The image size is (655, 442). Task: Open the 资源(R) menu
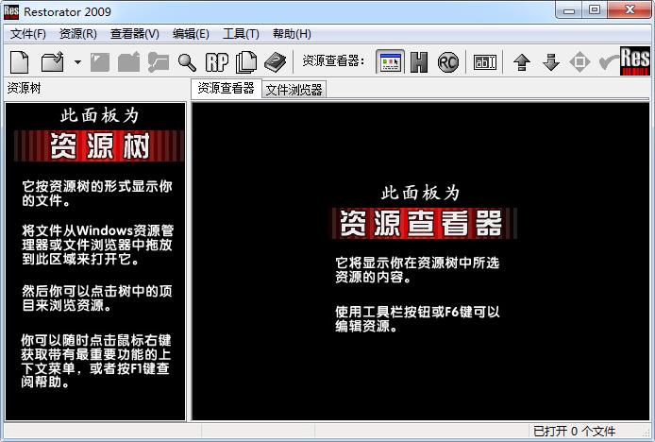click(78, 33)
